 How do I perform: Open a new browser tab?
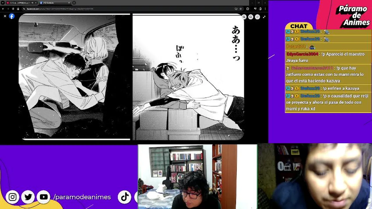coord(74,3)
